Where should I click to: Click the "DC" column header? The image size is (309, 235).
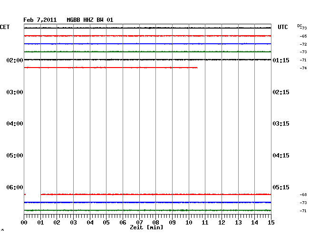click(x=299, y=26)
